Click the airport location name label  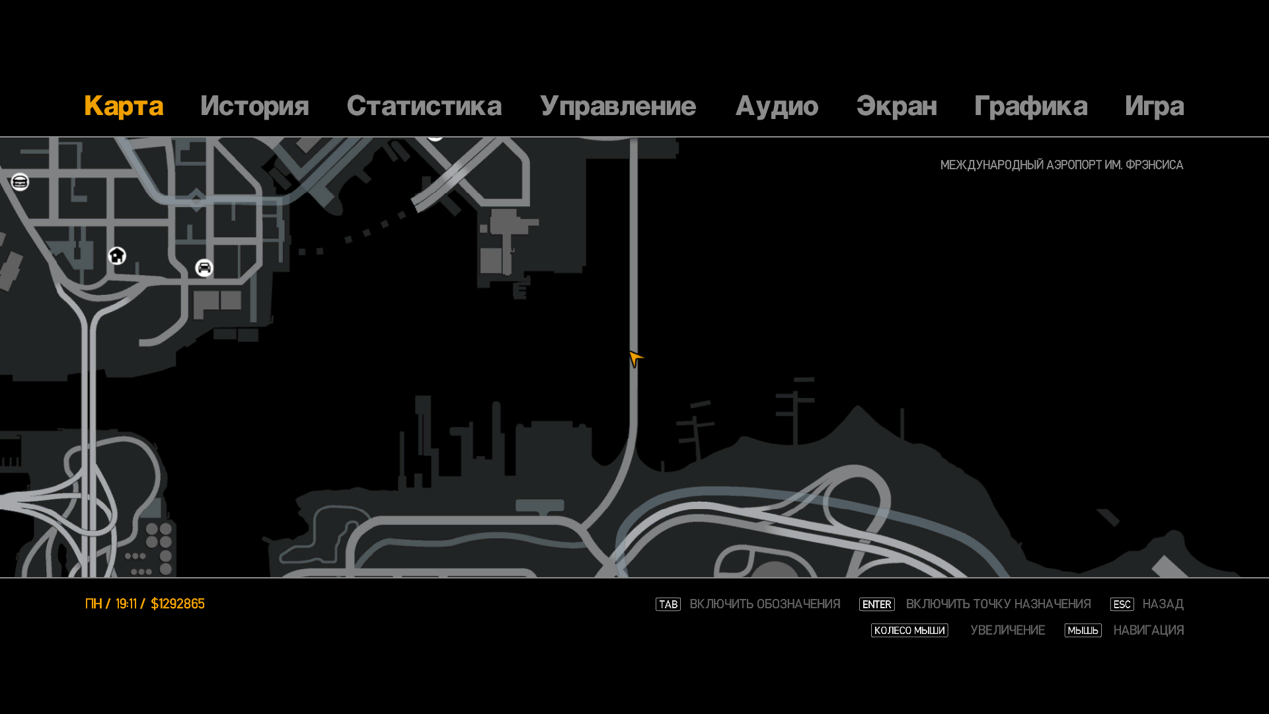tap(1061, 165)
